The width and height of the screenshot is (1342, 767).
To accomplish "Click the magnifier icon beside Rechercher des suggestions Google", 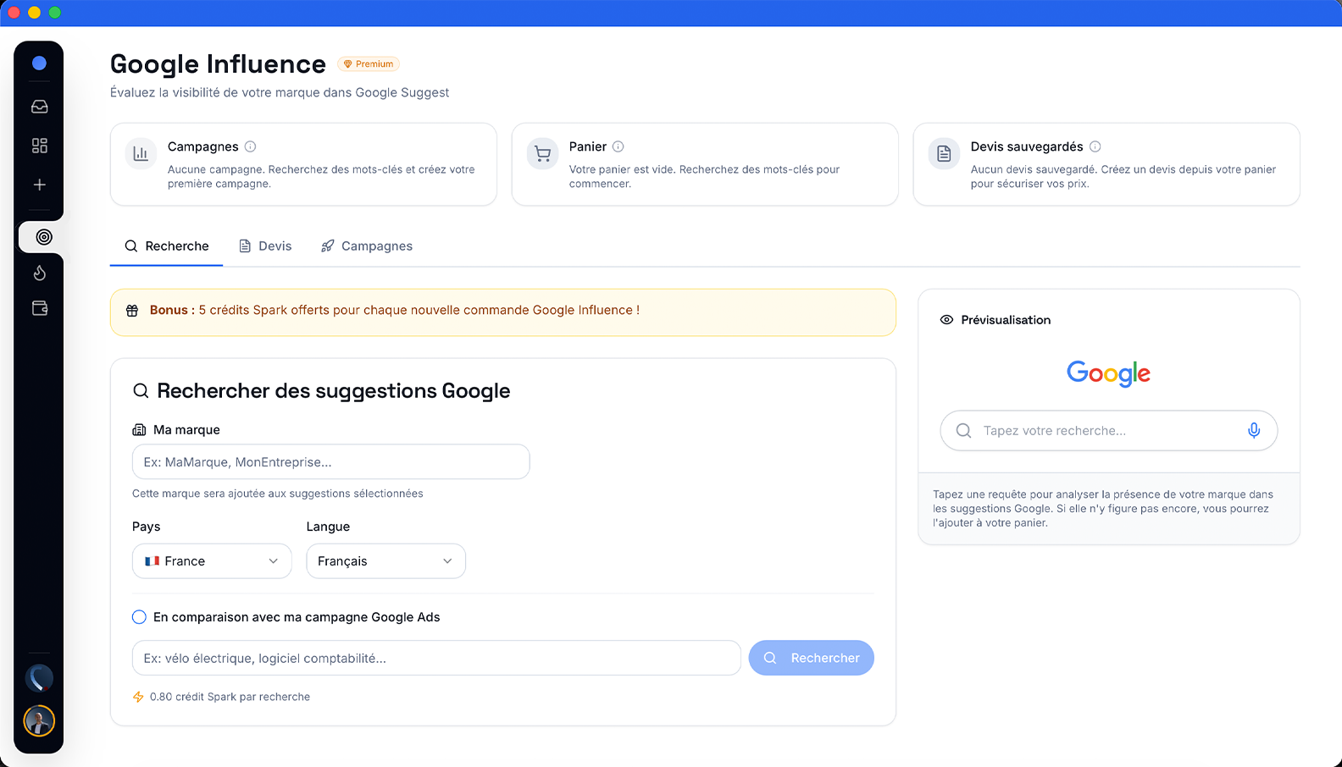I will (x=141, y=391).
